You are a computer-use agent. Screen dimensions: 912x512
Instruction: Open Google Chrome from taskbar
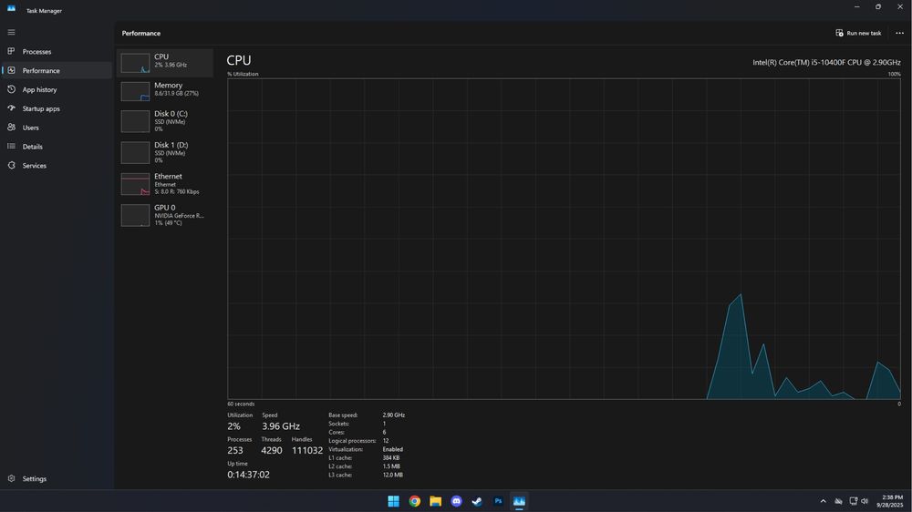[x=415, y=501]
